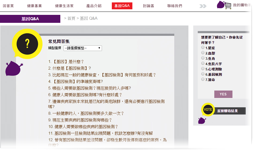This screenshot has width=253, height=150.
Task: Open question 12 about 數月後得到癌症的案例
Action: coord(108,142)
